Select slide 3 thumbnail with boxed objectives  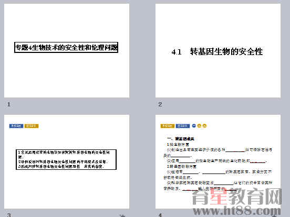[67, 162]
